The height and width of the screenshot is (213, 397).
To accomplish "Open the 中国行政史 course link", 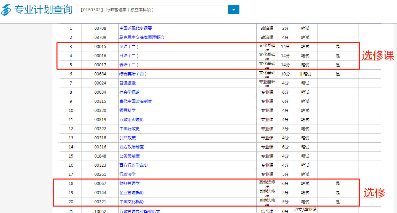I will pyautogui.click(x=130, y=129).
